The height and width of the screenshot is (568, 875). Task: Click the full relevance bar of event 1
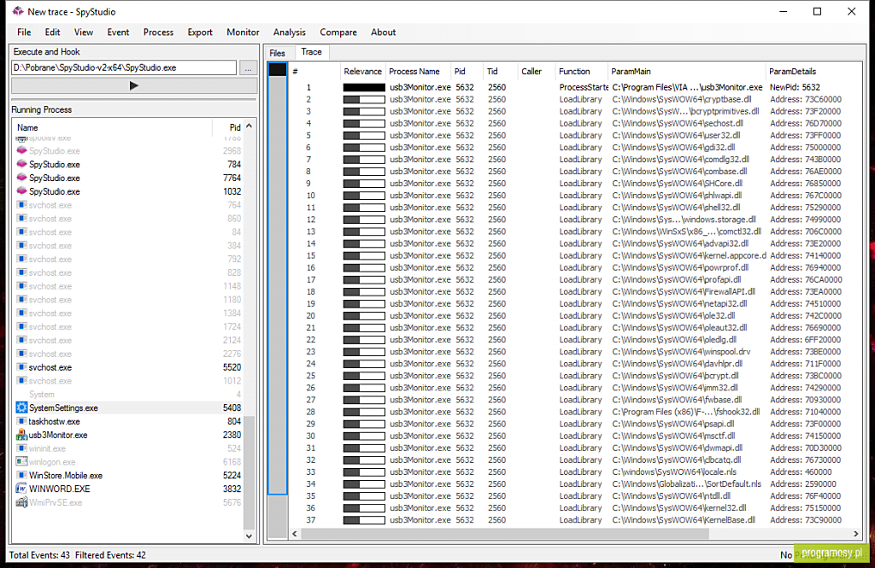[364, 88]
